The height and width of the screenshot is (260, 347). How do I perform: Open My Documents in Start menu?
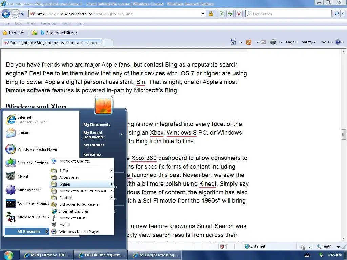(x=97, y=125)
